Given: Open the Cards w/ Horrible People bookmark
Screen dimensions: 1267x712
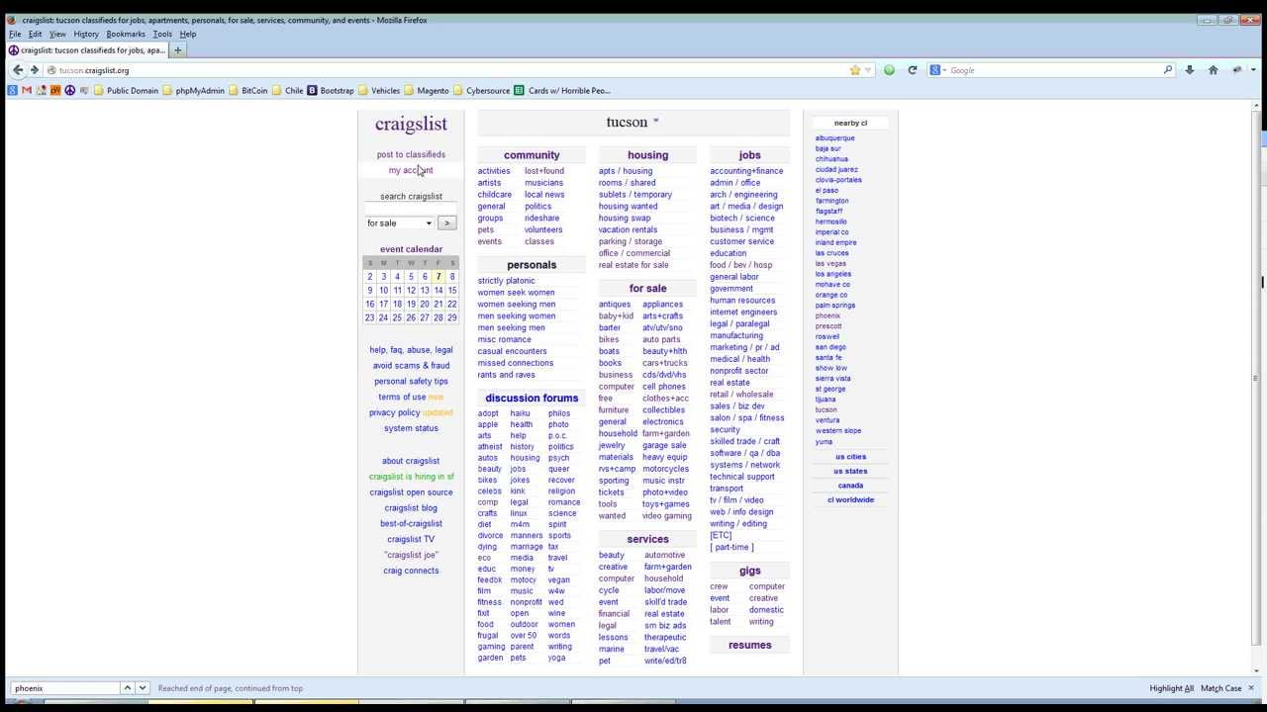Looking at the screenshot, I should [562, 90].
